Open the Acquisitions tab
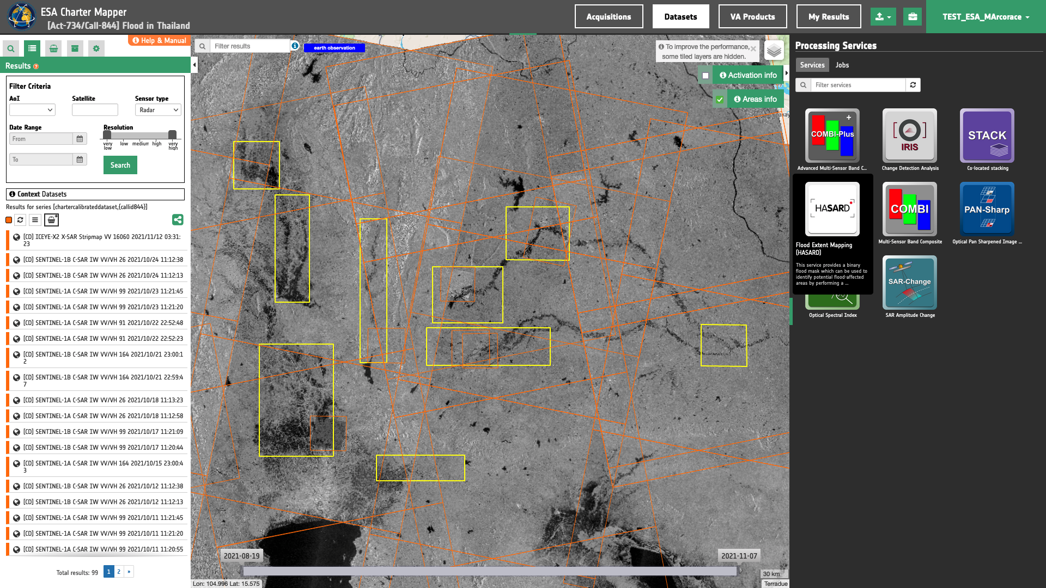Screen dimensions: 1046x588 609,17
